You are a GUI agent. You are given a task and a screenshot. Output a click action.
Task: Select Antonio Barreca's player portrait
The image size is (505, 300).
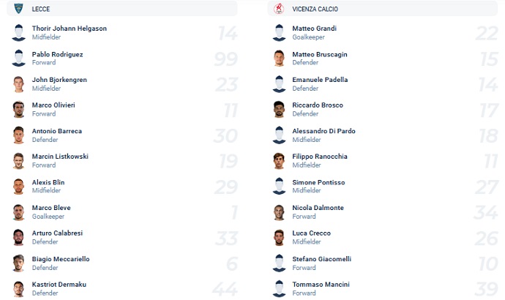(x=19, y=135)
